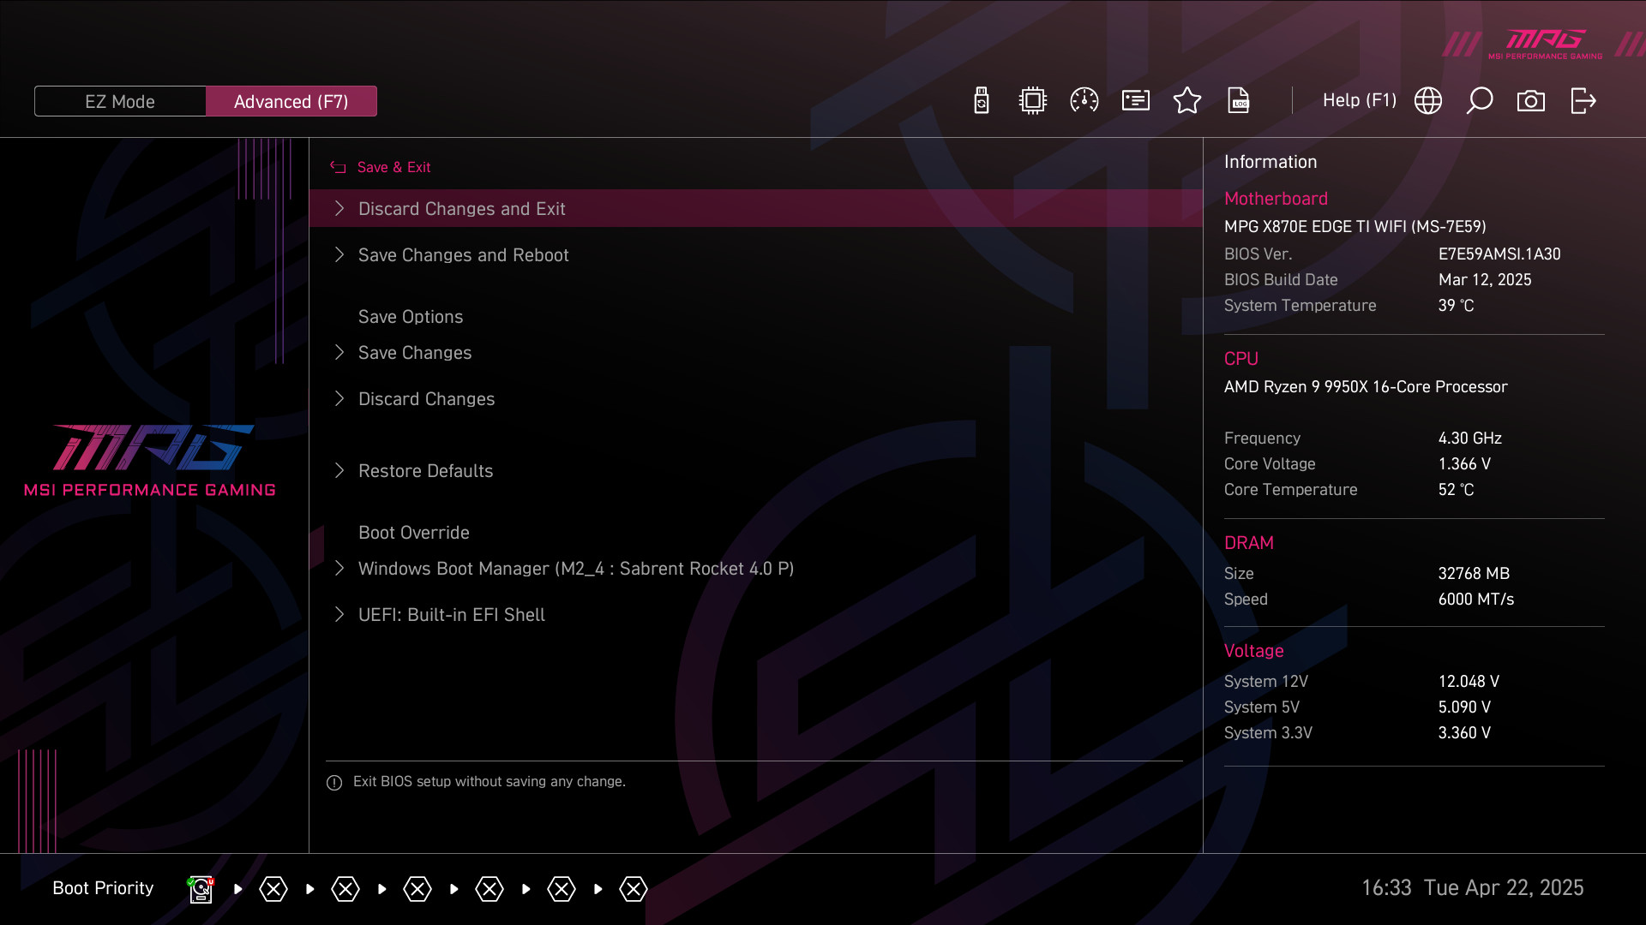Open the speedometer overclocking gauge icon
The image size is (1646, 925).
click(x=1084, y=100)
